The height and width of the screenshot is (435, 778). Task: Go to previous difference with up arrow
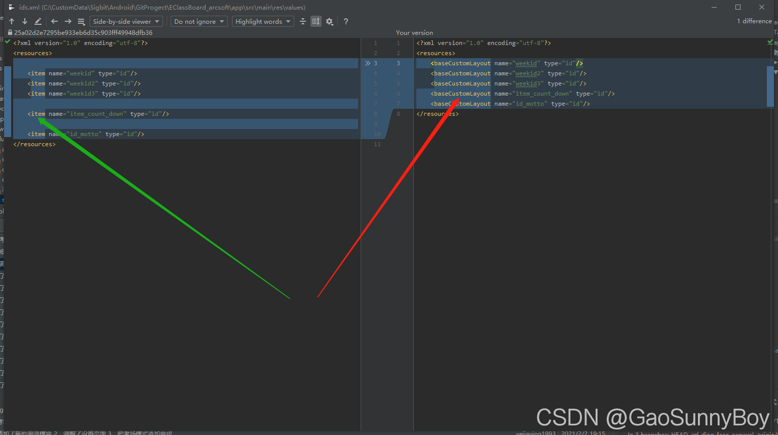[12, 21]
